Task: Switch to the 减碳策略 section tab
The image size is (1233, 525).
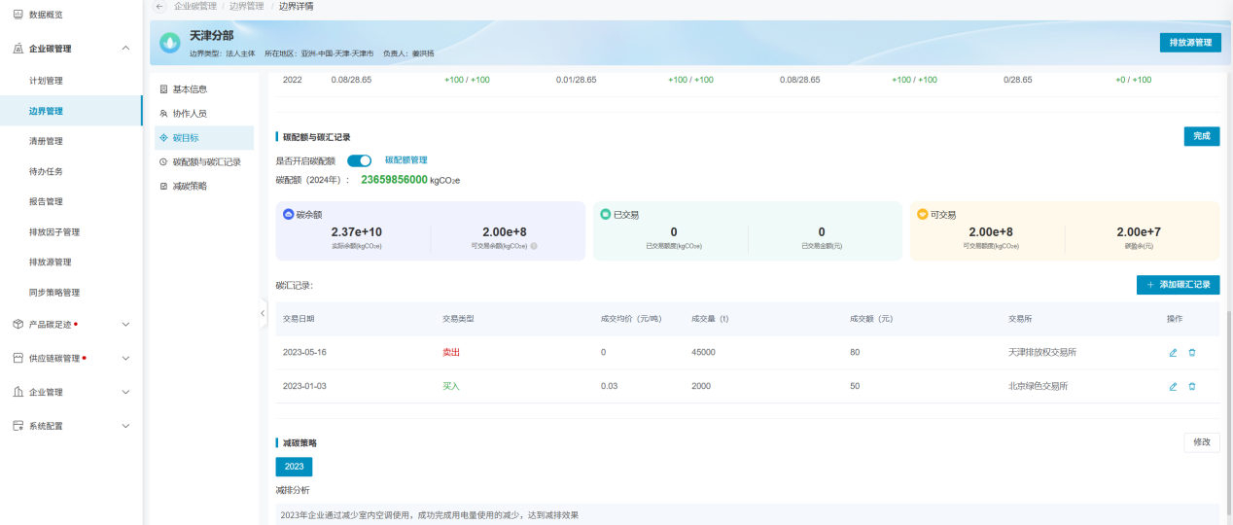Action: 189,186
